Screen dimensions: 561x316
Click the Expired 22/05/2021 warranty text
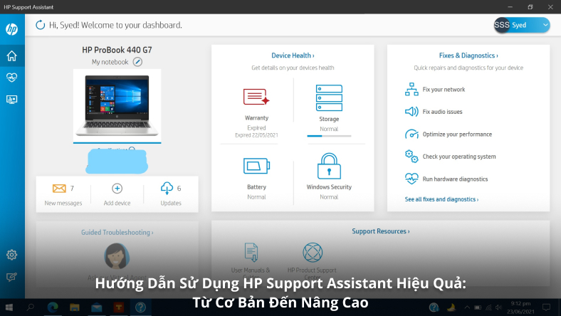(x=256, y=135)
